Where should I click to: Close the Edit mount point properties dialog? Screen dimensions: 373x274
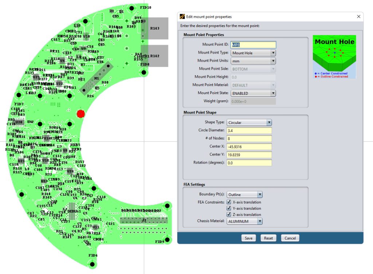coord(359,17)
